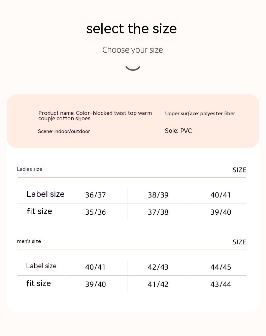
Task: Click the SIZE label in the ladies section
Action: pos(239,170)
